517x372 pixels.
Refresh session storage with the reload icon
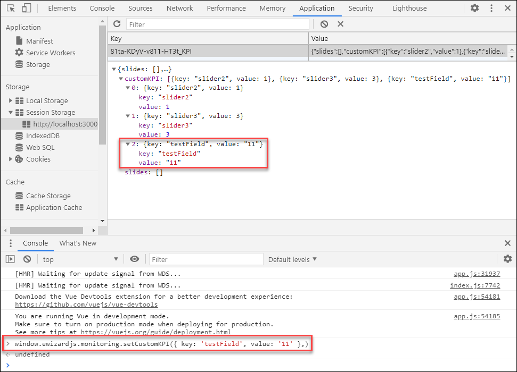(x=117, y=23)
